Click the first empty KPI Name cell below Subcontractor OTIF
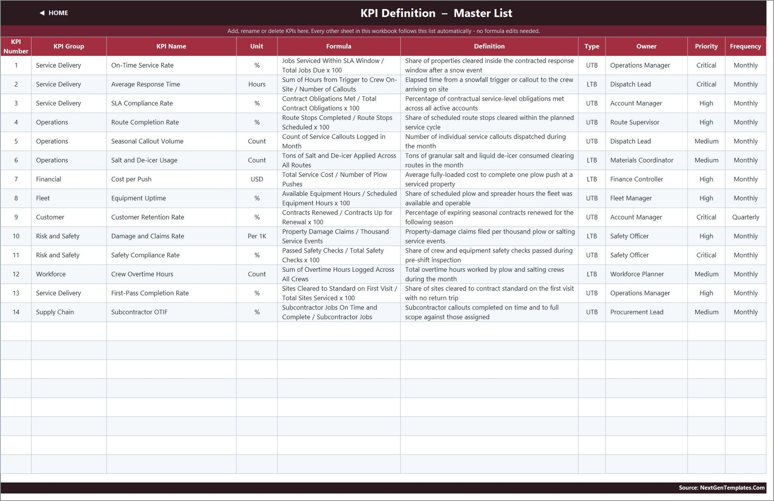The image size is (774, 501). pyautogui.click(x=171, y=331)
